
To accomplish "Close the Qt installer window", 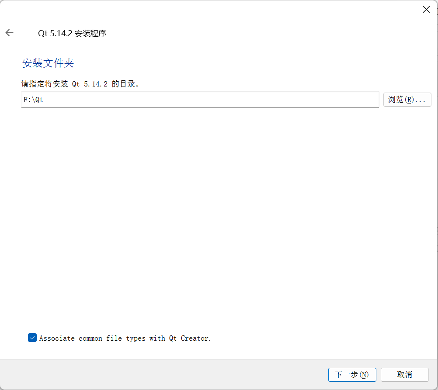I will 426,10.
